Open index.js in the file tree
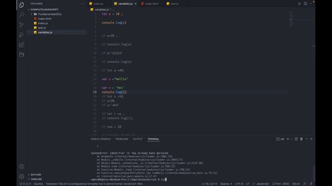332x186 pixels. pyautogui.click(x=43, y=23)
